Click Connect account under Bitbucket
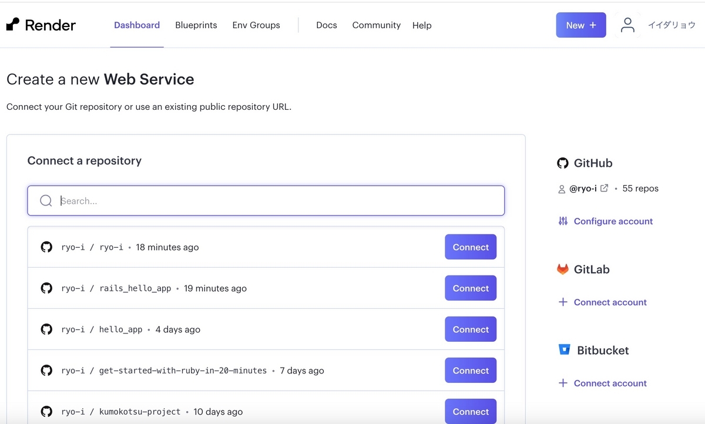This screenshot has width=705, height=424. (610, 383)
